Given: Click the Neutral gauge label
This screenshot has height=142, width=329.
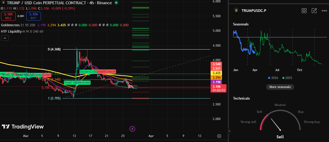Looking at the screenshot, I should click(x=280, y=105).
